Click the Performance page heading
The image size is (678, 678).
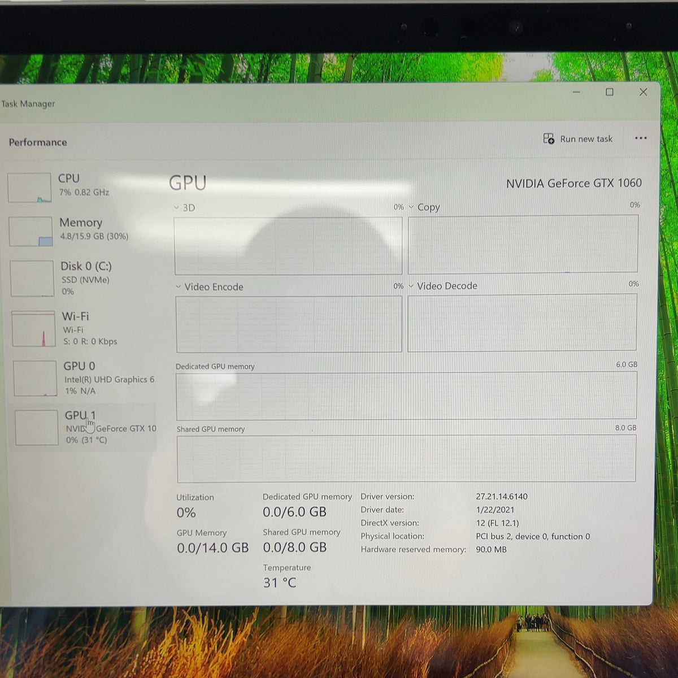click(38, 142)
